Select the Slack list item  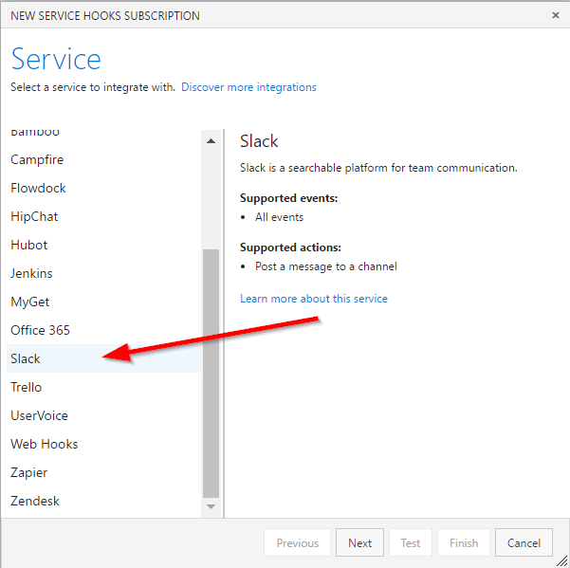click(x=103, y=358)
